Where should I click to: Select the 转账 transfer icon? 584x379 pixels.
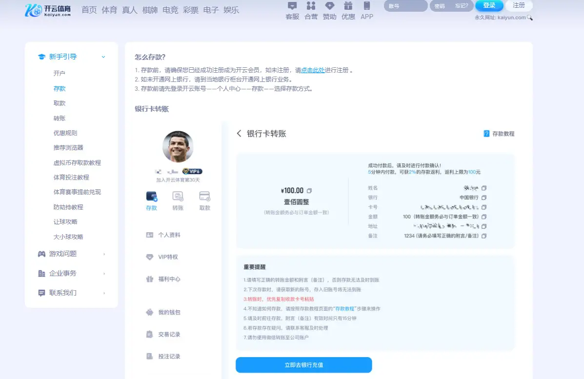[x=178, y=197]
